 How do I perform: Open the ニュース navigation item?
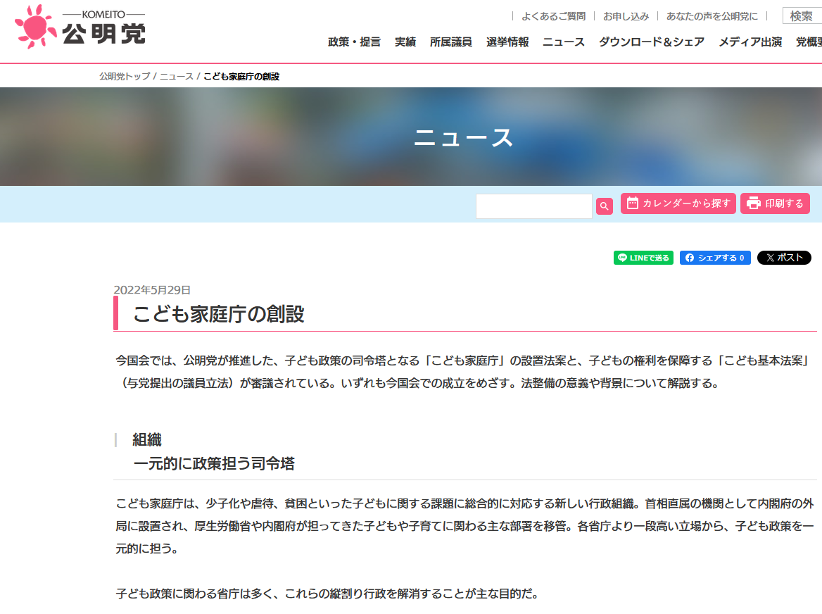[564, 42]
